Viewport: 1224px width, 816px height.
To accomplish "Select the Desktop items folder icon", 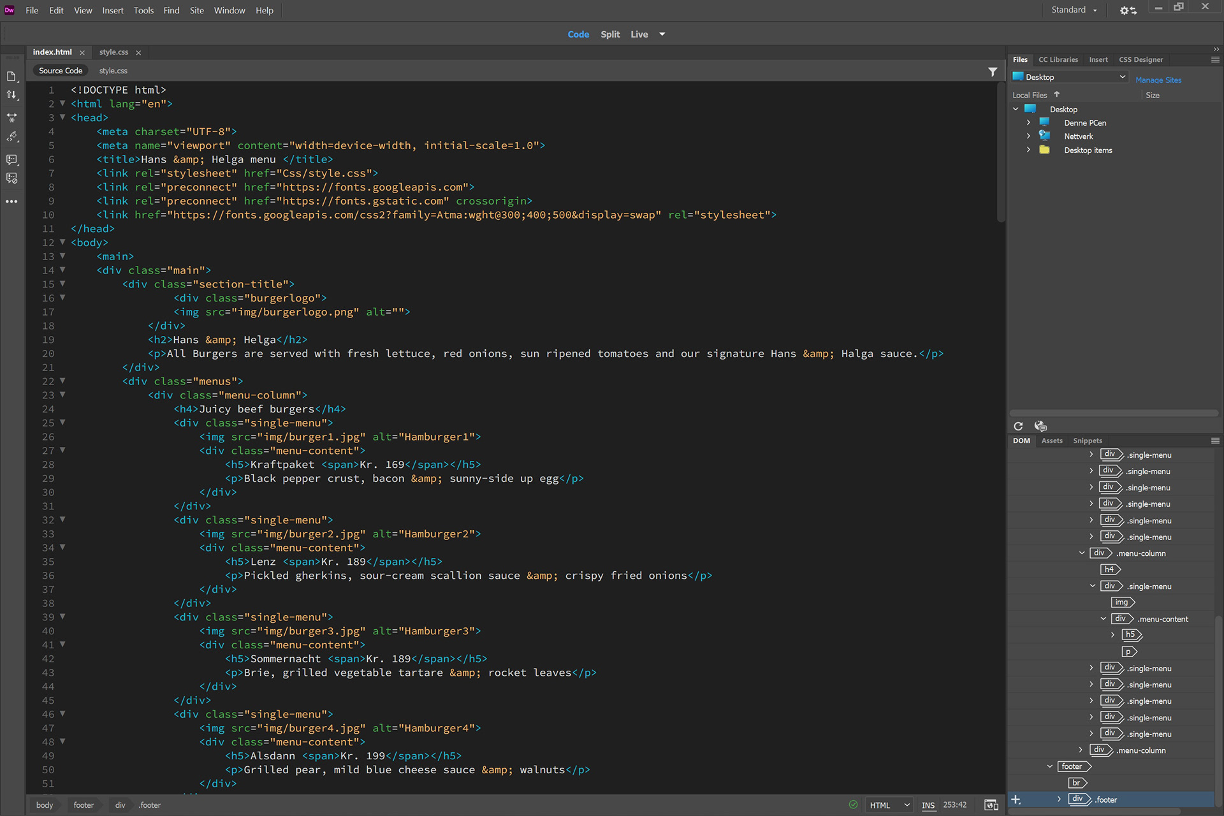I will [1044, 150].
